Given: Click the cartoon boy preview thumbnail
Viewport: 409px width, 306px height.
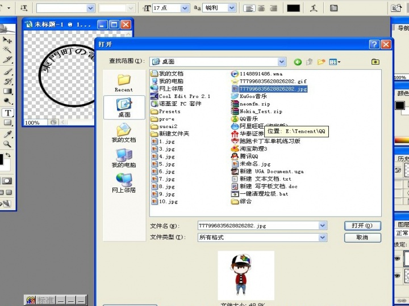Looking at the screenshot, I should point(246,275).
